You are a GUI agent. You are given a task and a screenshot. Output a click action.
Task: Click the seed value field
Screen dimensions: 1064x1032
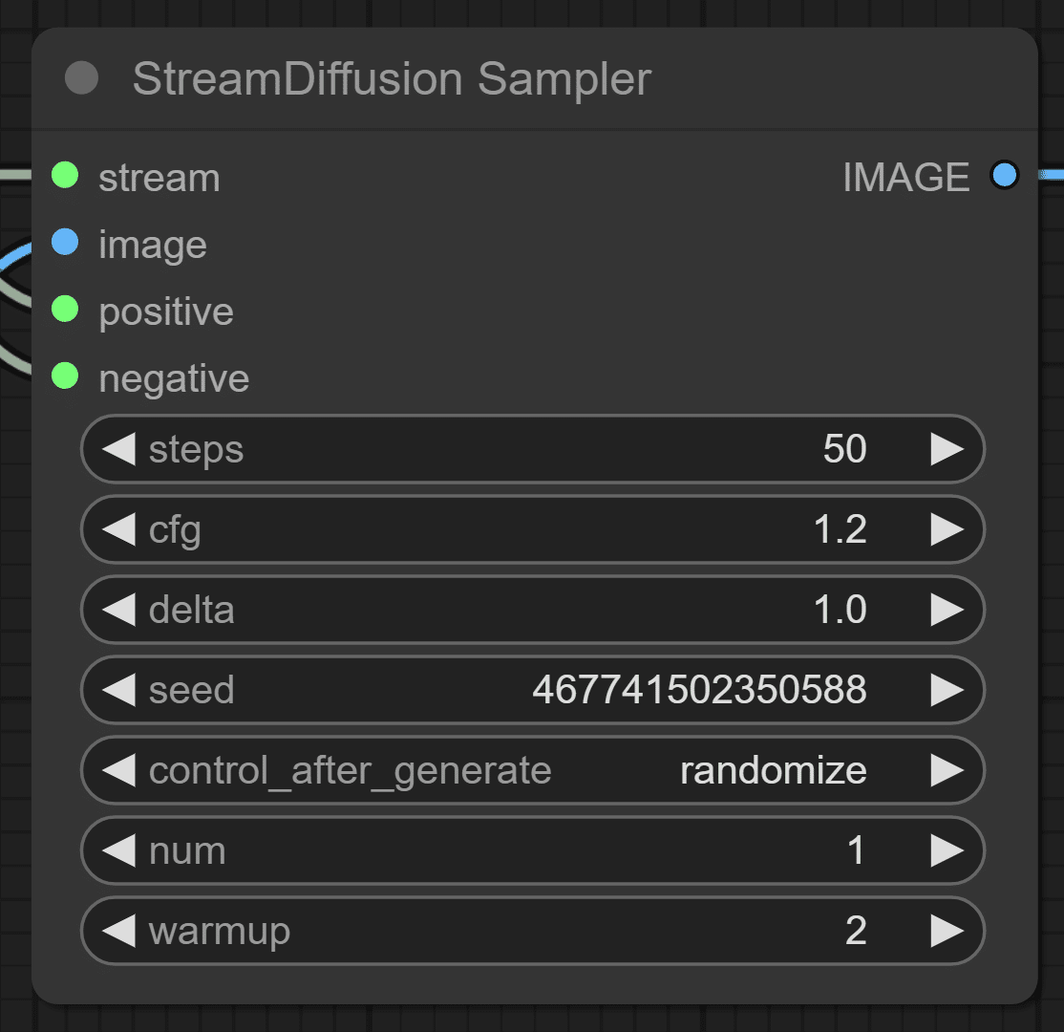point(533,690)
